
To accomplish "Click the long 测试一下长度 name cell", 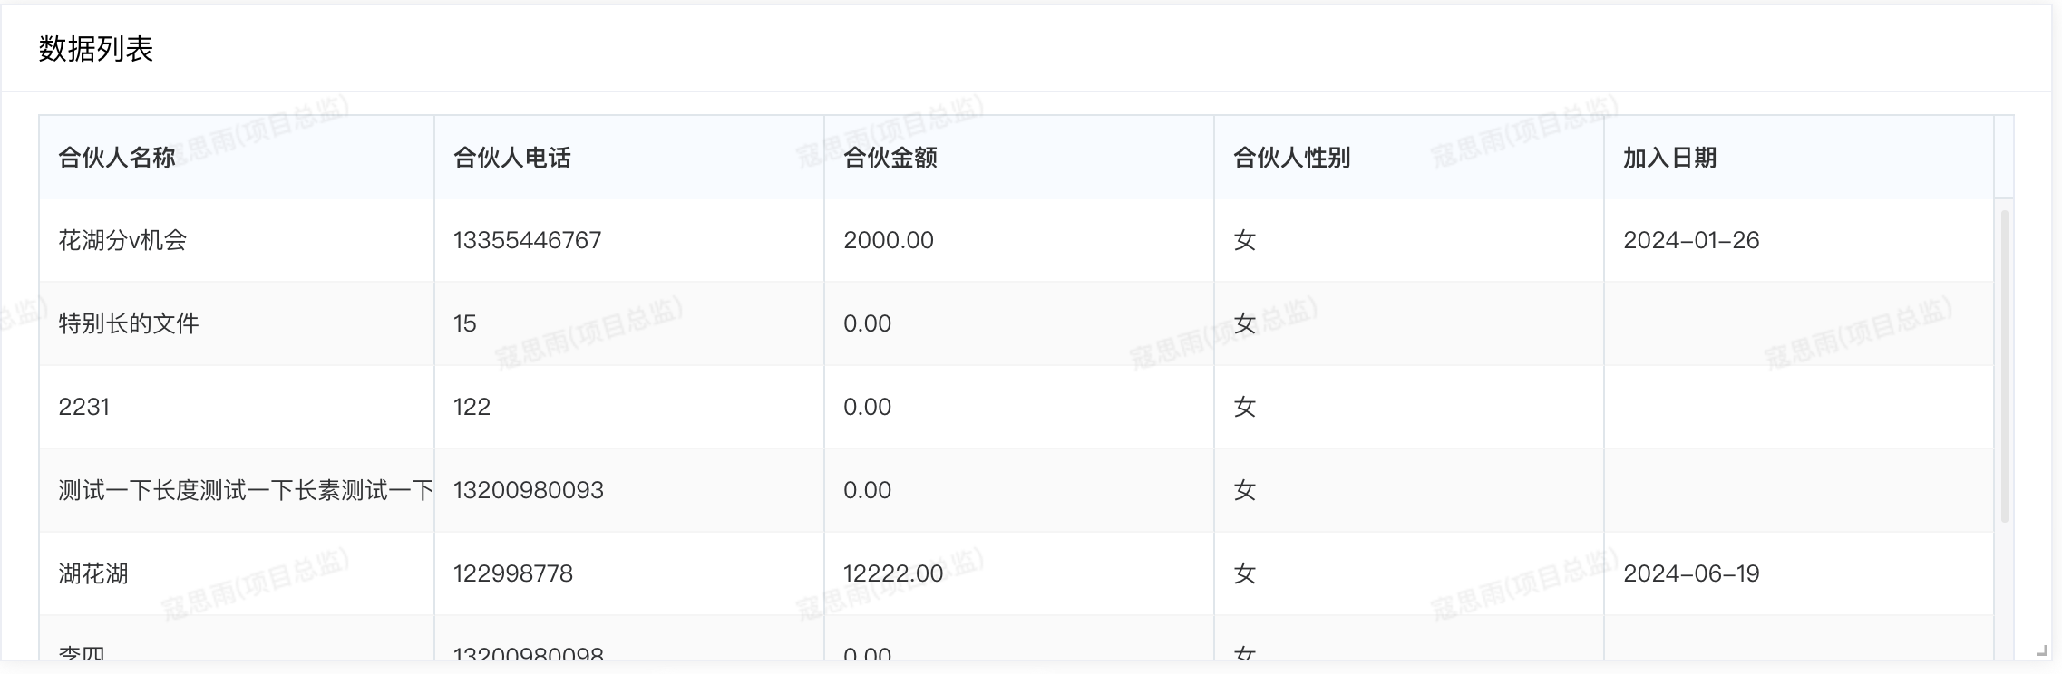I will click(x=245, y=490).
